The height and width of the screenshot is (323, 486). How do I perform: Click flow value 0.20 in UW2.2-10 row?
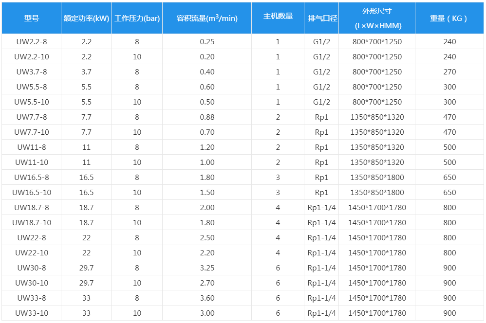click(x=207, y=57)
